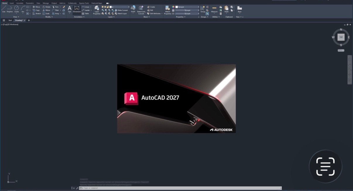353x191 pixels.
Task: Select the Polyline tool
Action: click(x=10, y=9)
